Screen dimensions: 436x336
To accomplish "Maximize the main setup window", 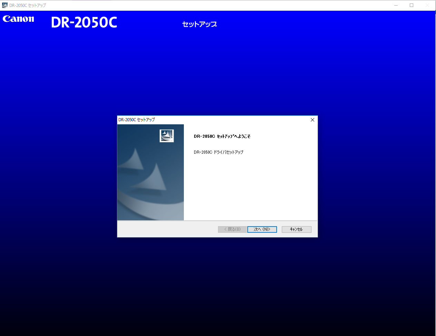I will pos(412,5).
